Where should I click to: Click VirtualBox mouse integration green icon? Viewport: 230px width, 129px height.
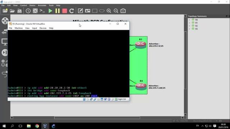(x=116, y=99)
